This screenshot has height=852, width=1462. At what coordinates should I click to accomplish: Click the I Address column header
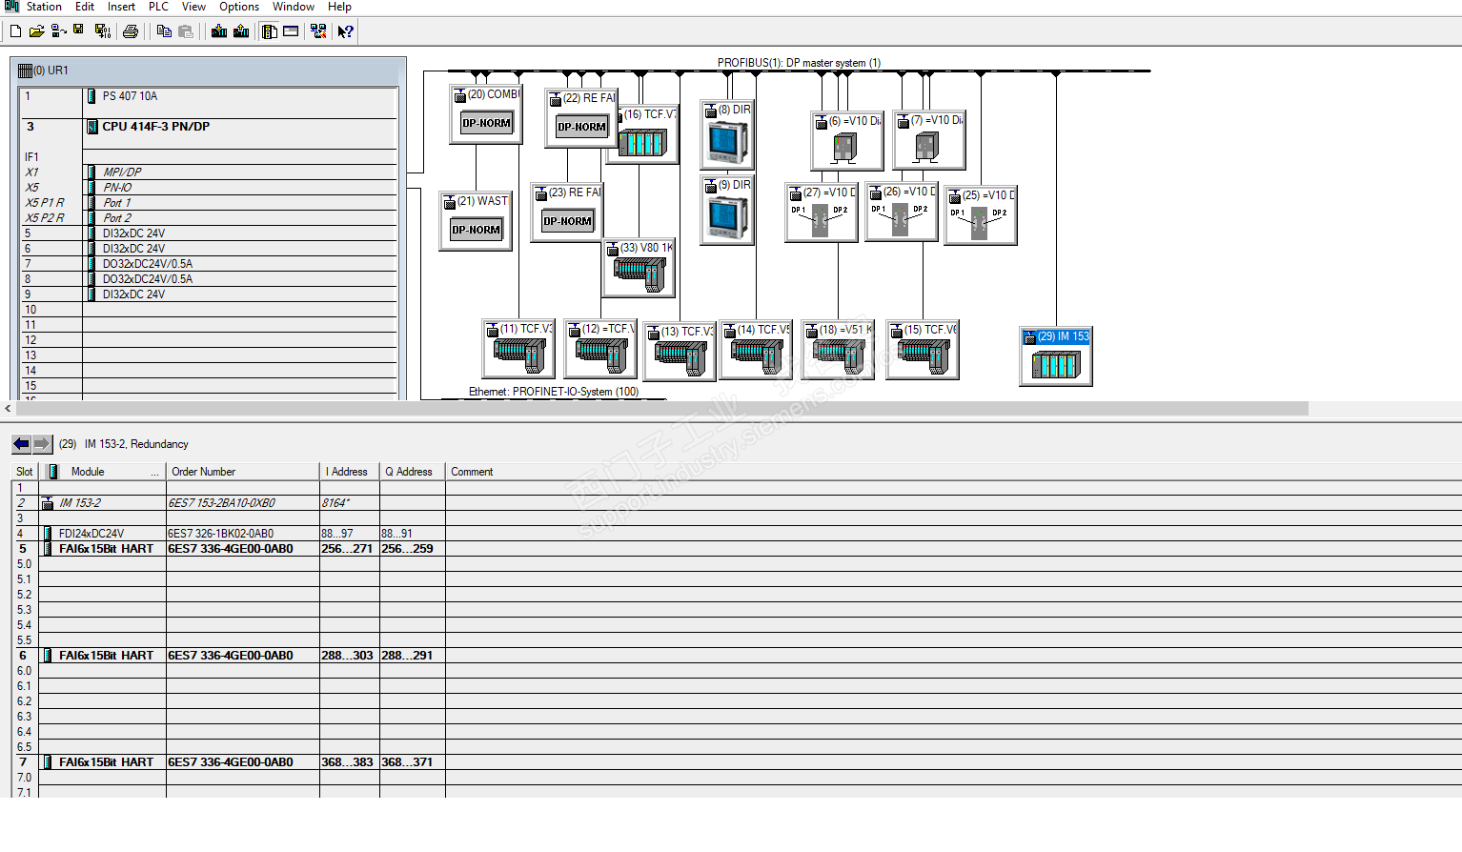click(350, 472)
